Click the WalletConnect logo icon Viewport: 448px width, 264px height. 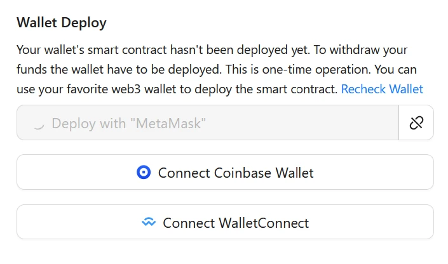pyautogui.click(x=149, y=223)
